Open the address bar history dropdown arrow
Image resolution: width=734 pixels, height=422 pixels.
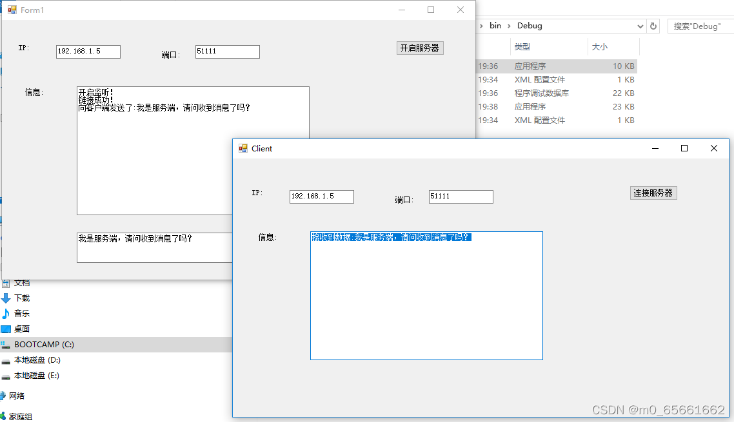coord(640,26)
